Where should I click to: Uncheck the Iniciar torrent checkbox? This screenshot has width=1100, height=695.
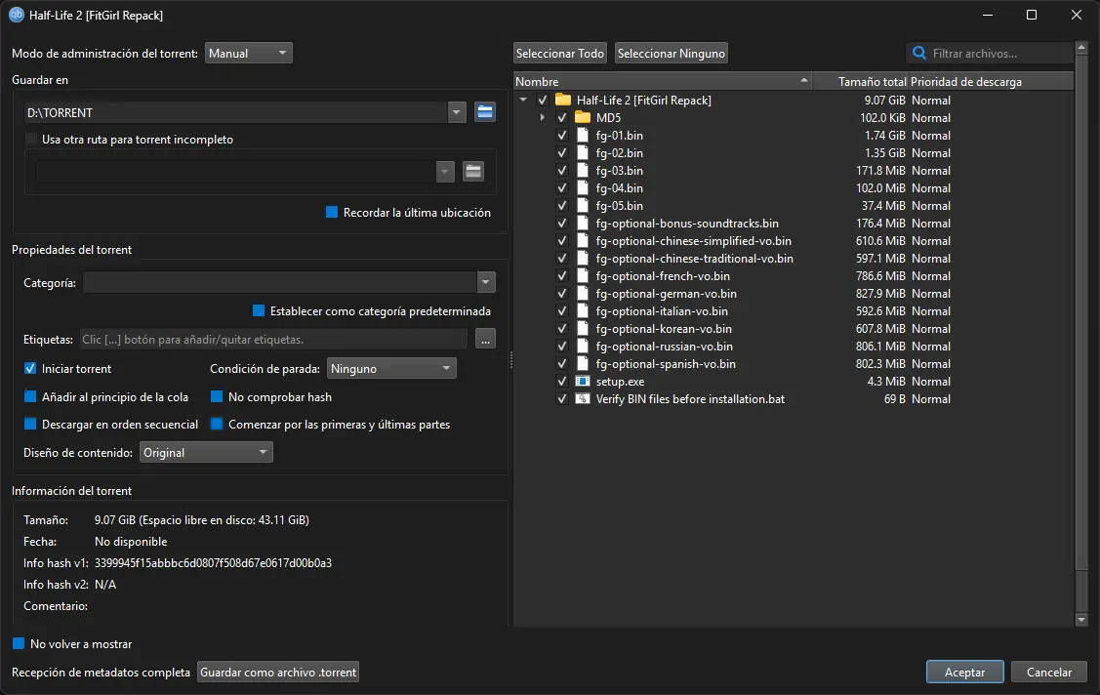(30, 369)
